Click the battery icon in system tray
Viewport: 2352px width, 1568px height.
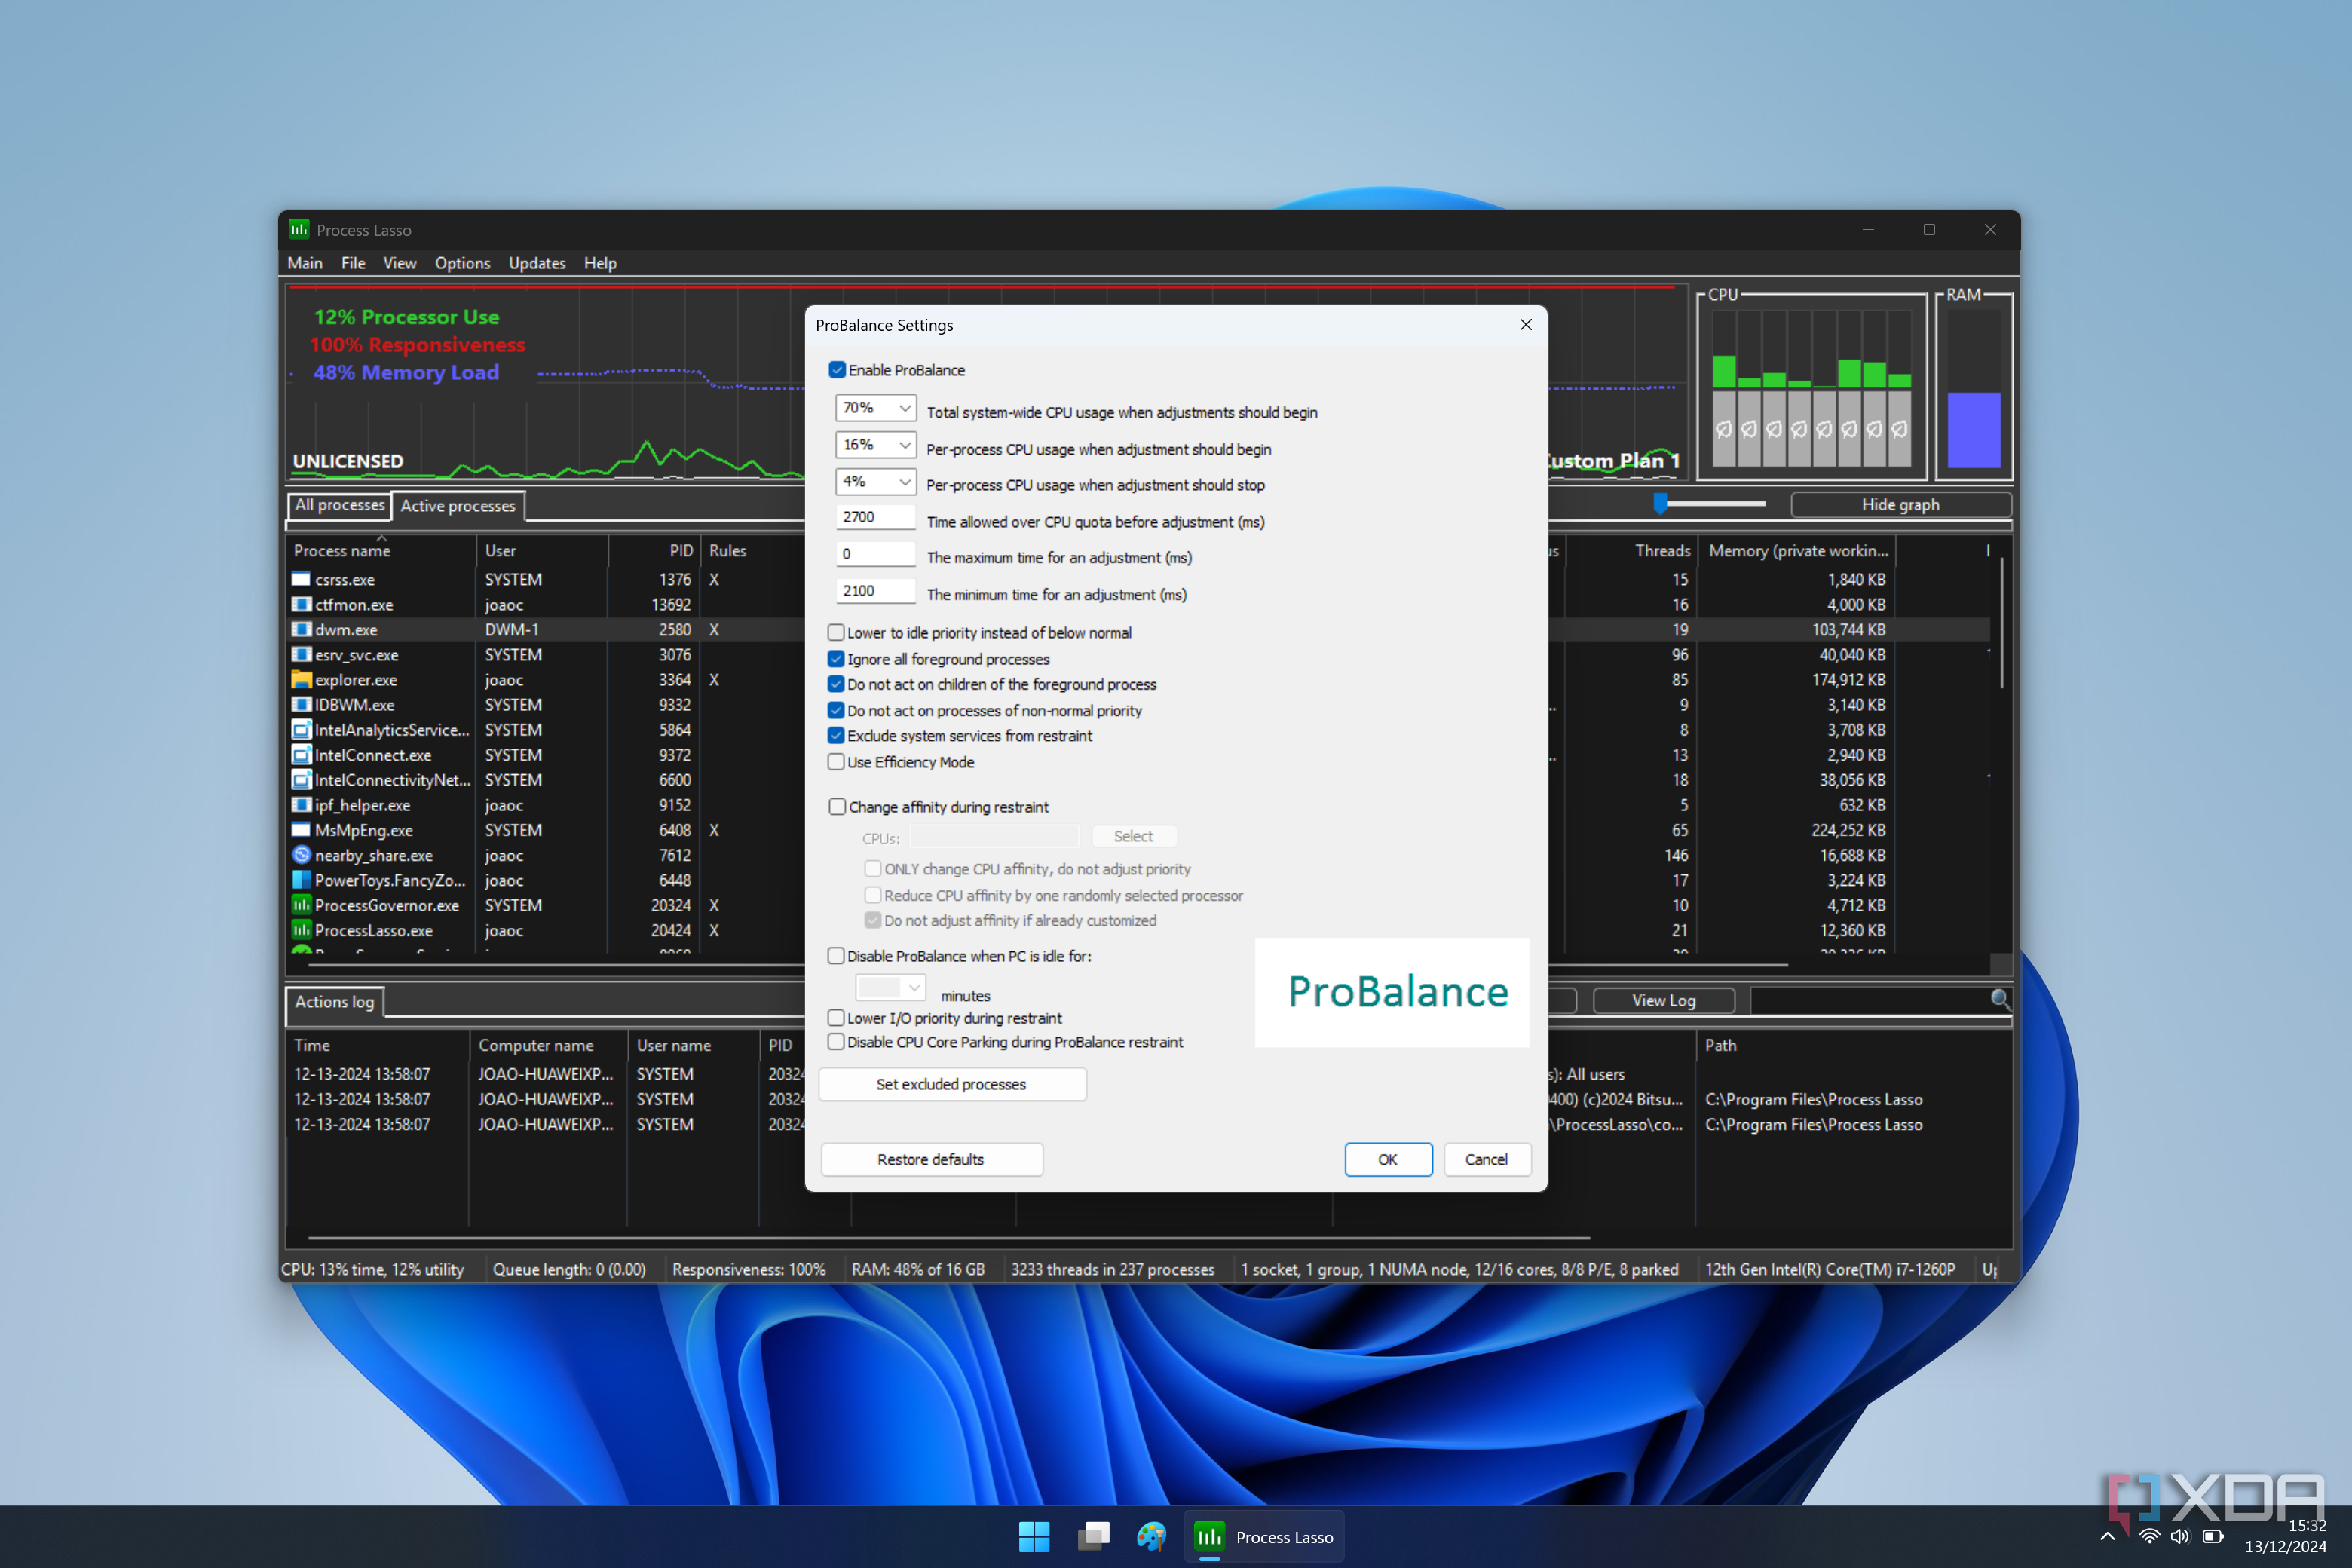tap(2213, 1537)
